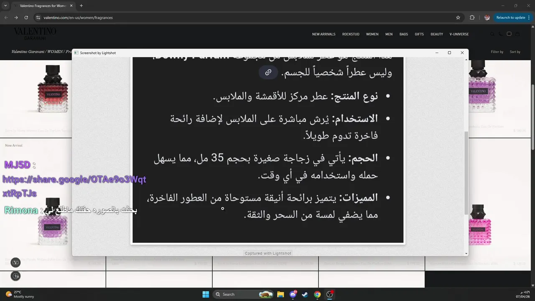Click Valentino Garavani breadcrumb link

coord(28,52)
